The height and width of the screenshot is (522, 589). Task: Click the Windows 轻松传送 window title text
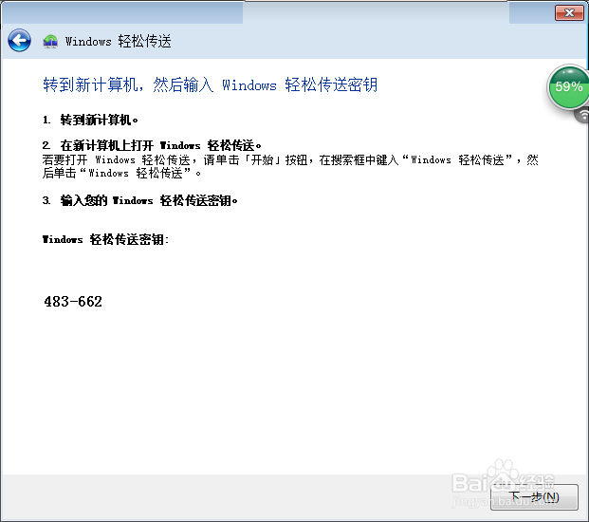[x=119, y=41]
